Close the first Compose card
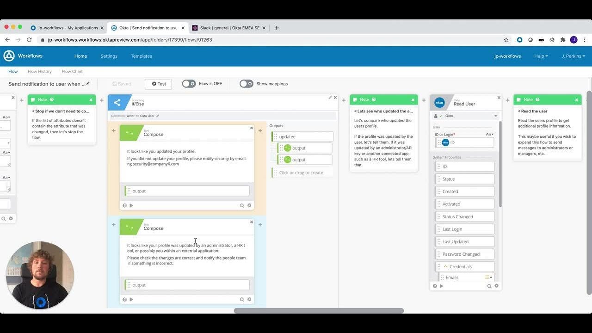Screen dimensions: 592x333 click(x=252, y=128)
